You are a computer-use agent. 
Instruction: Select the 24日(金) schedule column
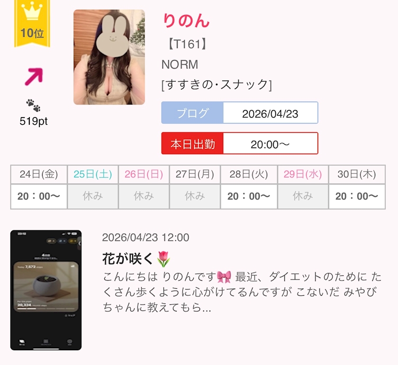[x=39, y=187]
